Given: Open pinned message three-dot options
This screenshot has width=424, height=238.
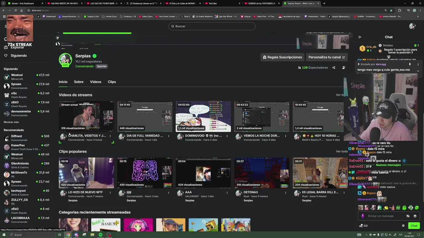Looking at the screenshot, I should click(418, 64).
